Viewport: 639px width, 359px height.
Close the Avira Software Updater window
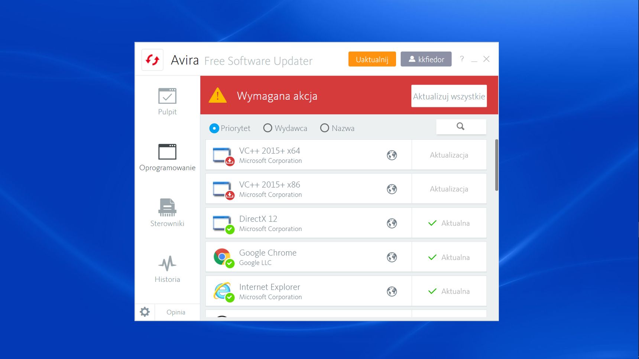pyautogui.click(x=486, y=59)
